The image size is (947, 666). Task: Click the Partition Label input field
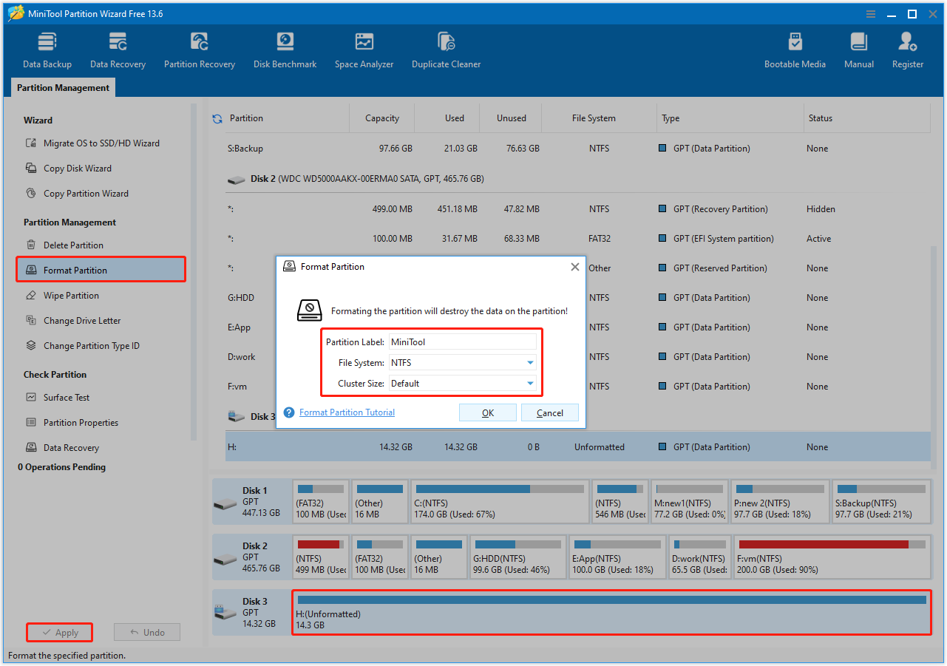463,342
